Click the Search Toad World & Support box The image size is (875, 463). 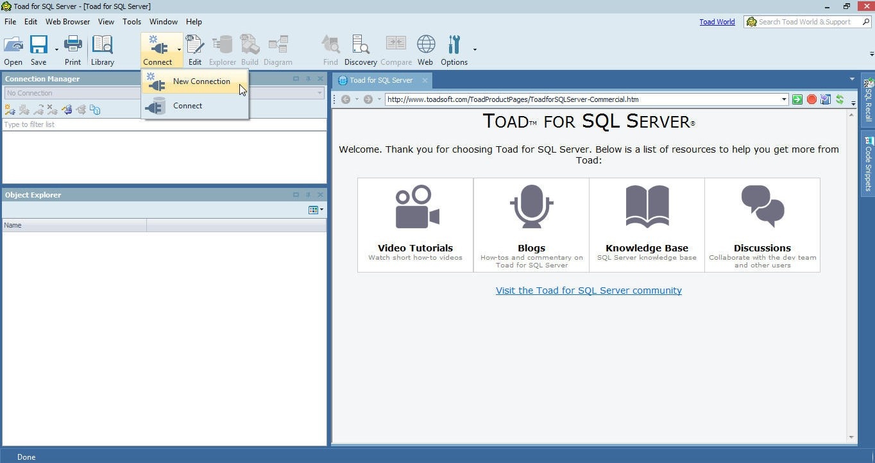(x=807, y=22)
